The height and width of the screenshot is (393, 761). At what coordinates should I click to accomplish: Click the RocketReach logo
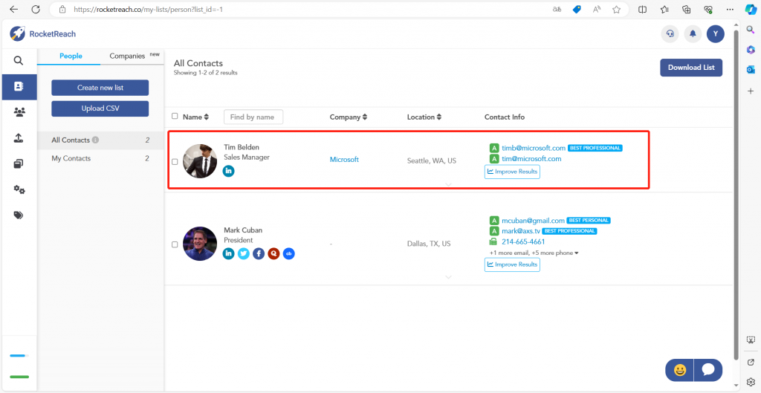point(42,34)
